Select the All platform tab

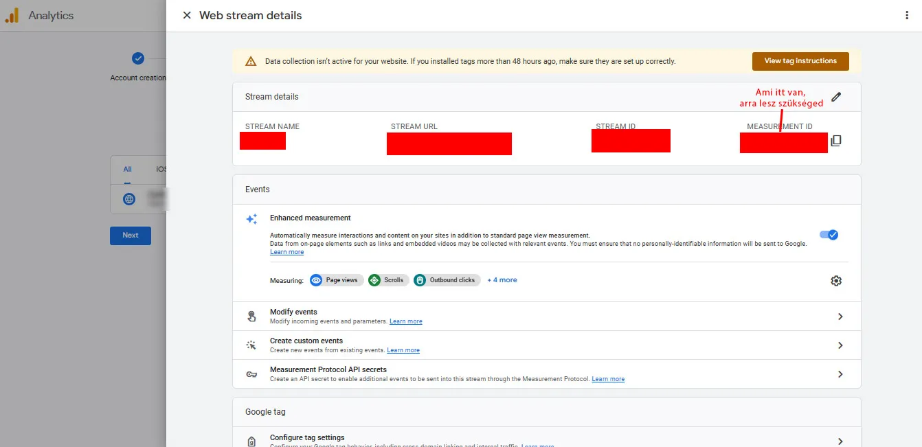point(128,170)
